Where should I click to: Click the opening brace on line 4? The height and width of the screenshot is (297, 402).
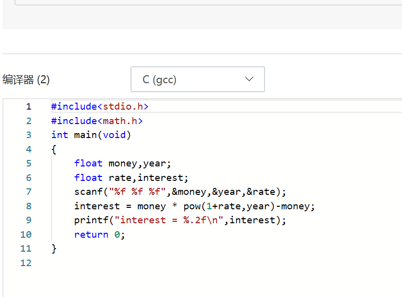click(x=54, y=149)
